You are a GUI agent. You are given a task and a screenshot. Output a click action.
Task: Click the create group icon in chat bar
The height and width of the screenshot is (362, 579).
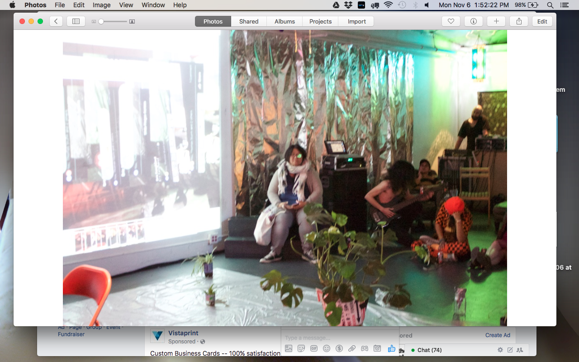(x=520, y=350)
